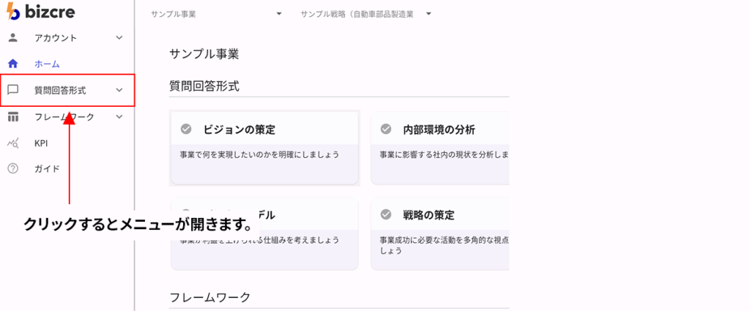Click the home house icon

tap(13, 64)
